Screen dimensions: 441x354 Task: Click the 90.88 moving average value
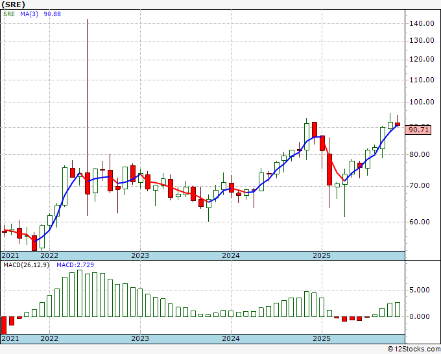pos(52,14)
